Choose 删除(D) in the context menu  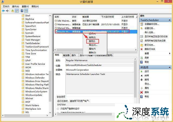92,53
